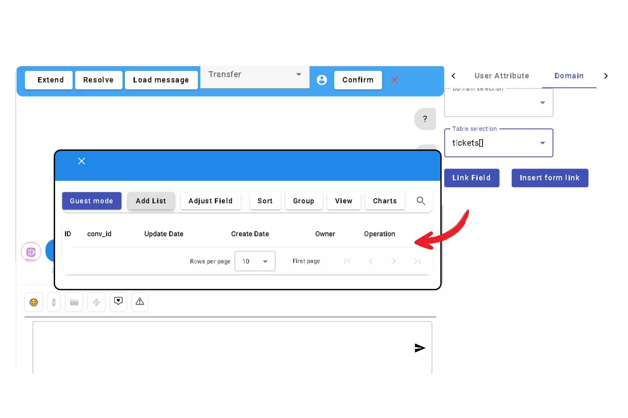628x418 pixels.
Task: Click the Insert form link button
Action: tap(549, 178)
